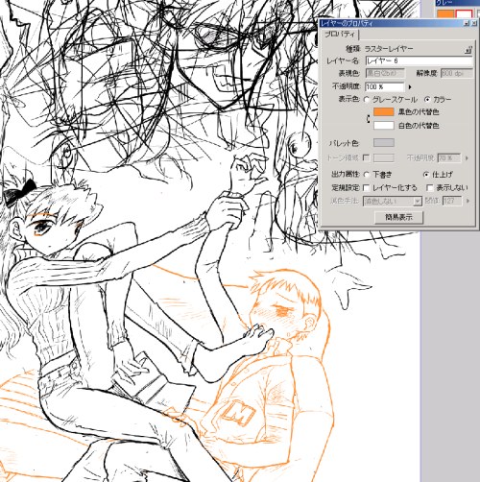This screenshot has width=480, height=482.
Task: Choose the 仕上げ output attribute
Action: 426,175
